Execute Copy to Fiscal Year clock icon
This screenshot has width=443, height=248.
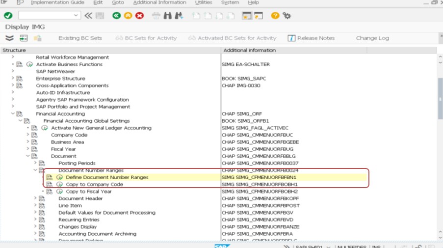point(59,192)
